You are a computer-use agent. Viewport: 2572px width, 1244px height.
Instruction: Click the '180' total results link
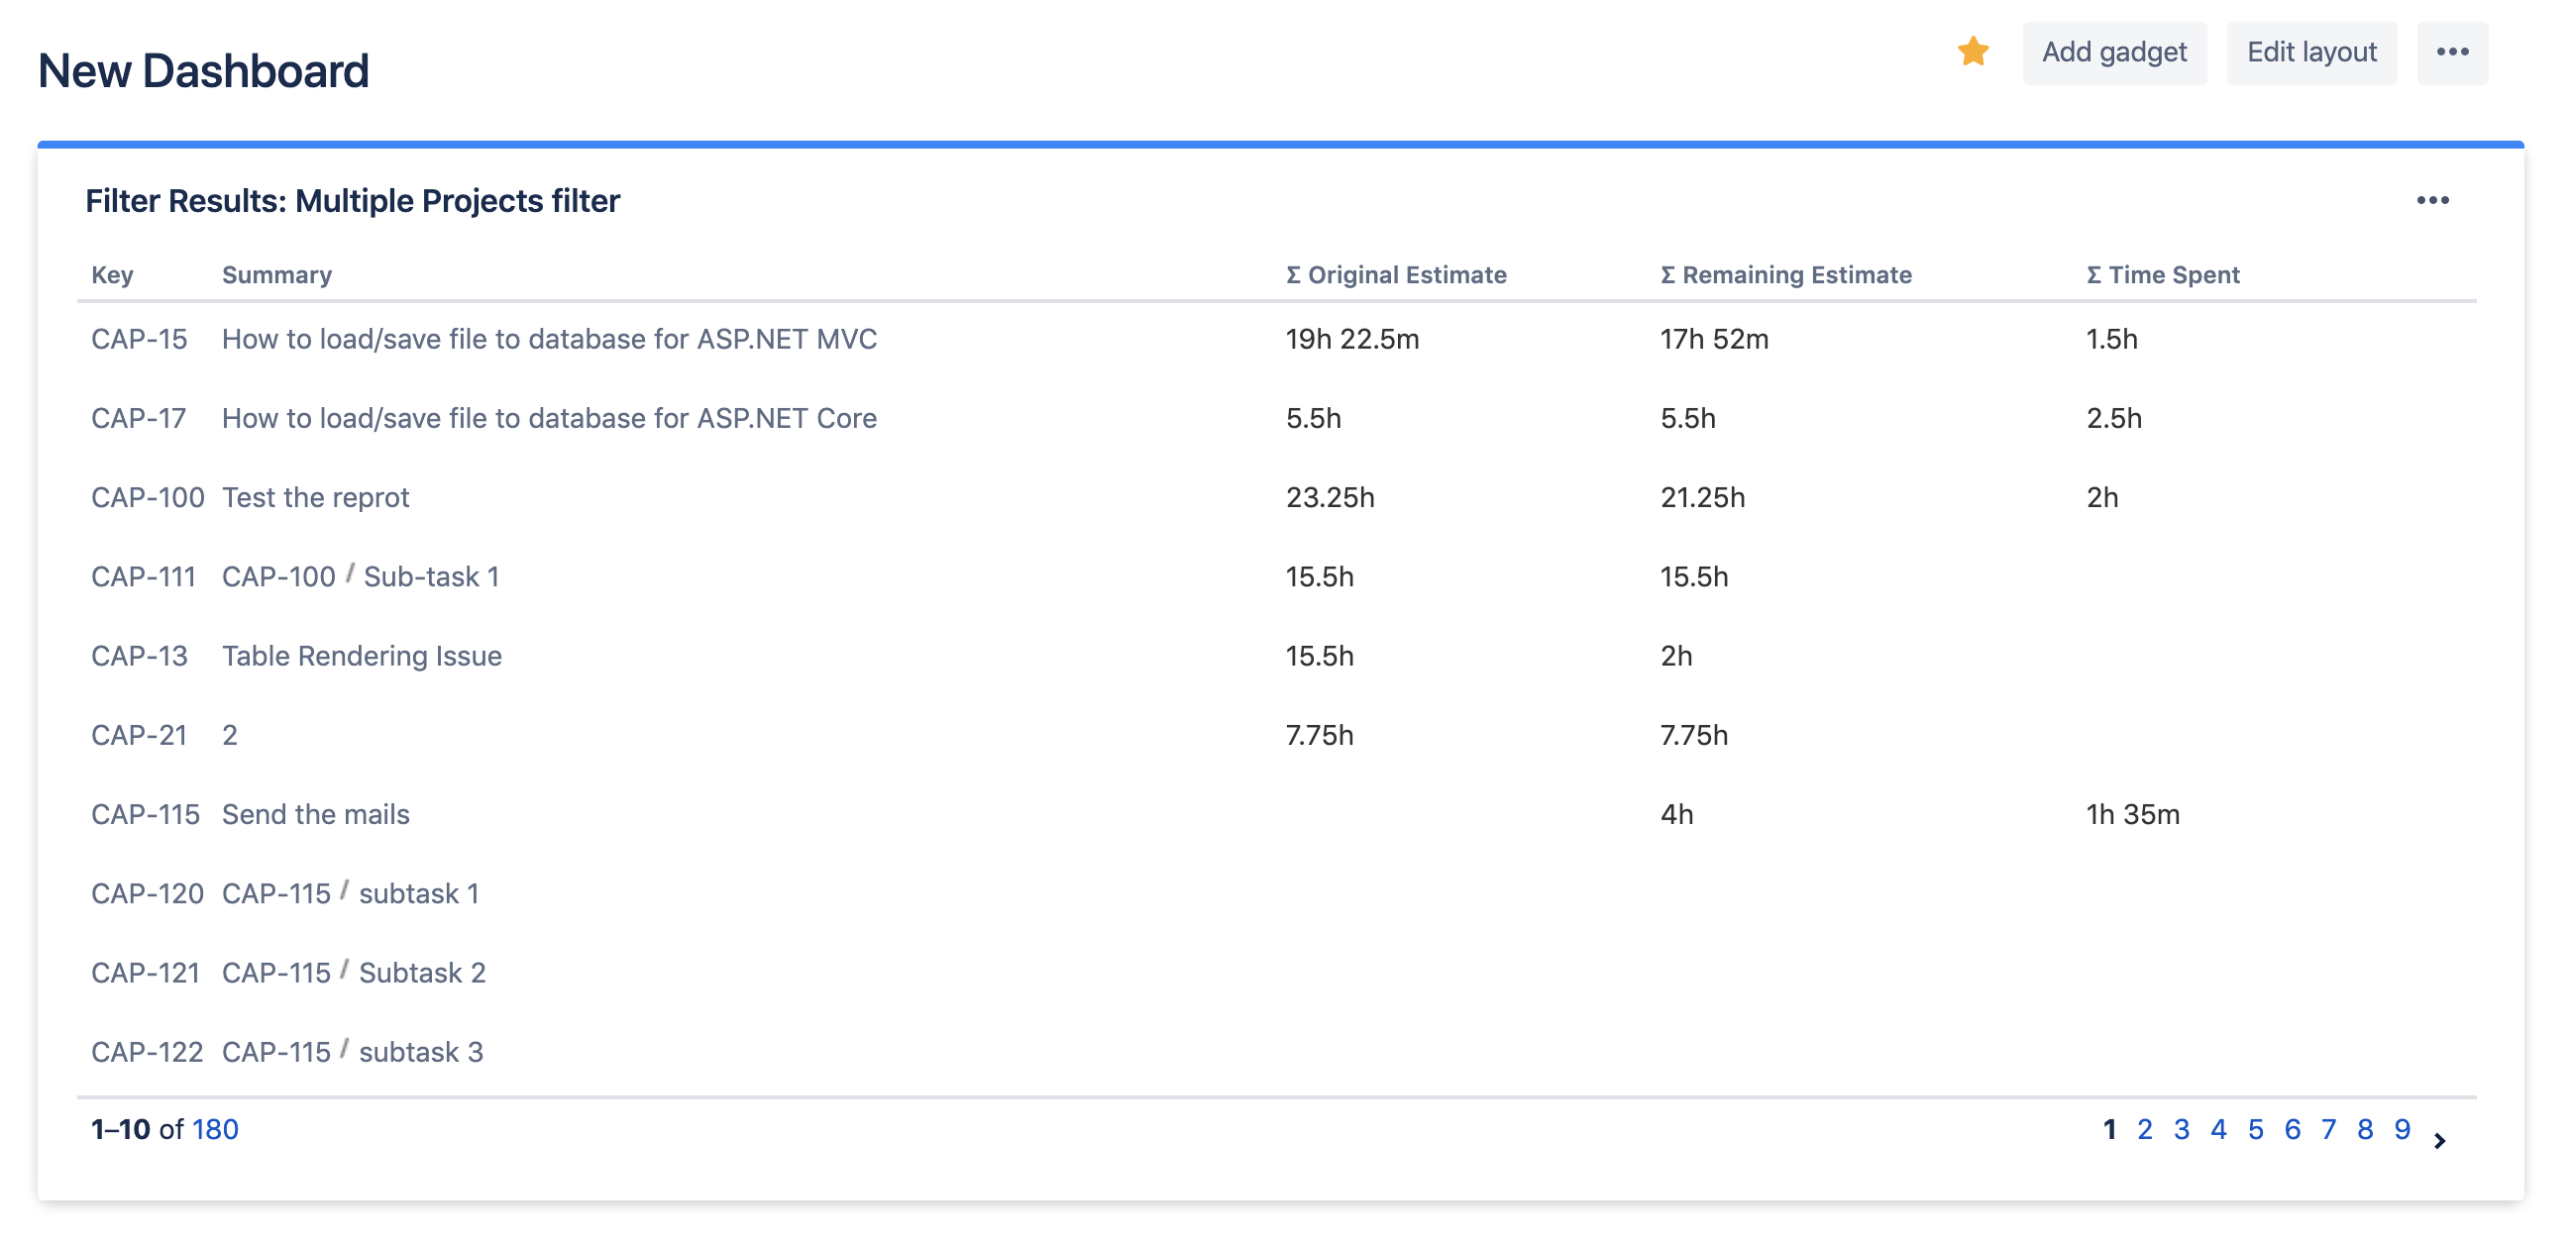coord(215,1129)
